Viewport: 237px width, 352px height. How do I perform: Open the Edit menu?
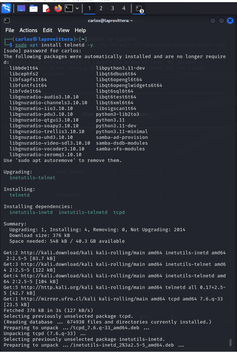coord(48,30)
